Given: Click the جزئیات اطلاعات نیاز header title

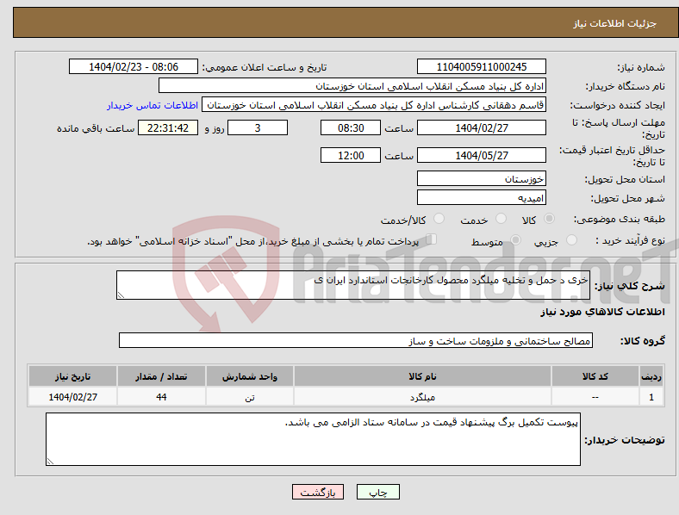Looking at the screenshot, I should (615, 23).
